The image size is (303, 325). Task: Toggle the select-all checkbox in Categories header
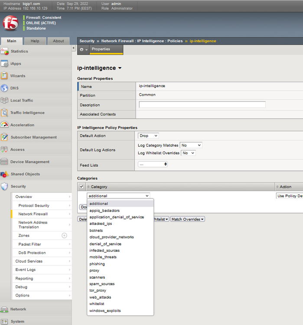tap(81, 187)
